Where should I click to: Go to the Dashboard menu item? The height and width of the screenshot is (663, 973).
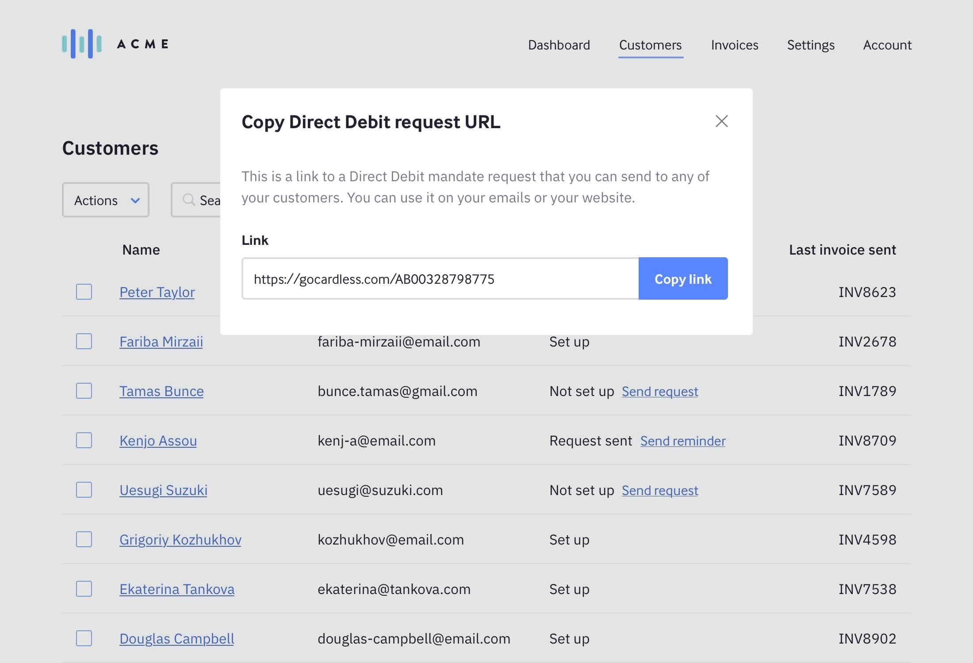pyautogui.click(x=559, y=45)
